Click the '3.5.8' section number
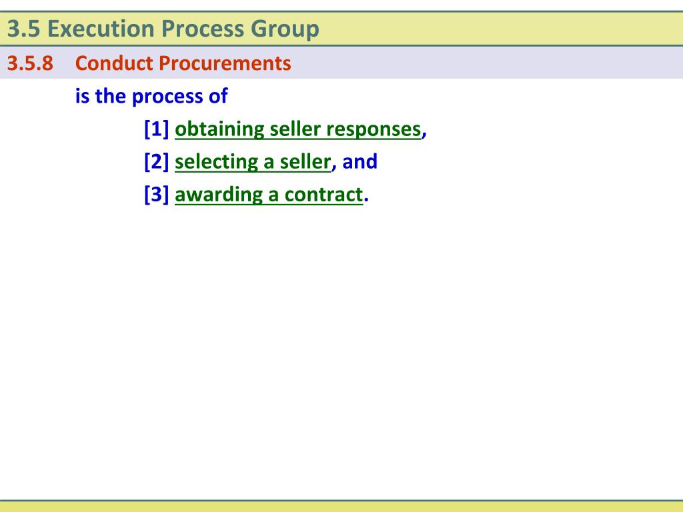 pos(30,63)
